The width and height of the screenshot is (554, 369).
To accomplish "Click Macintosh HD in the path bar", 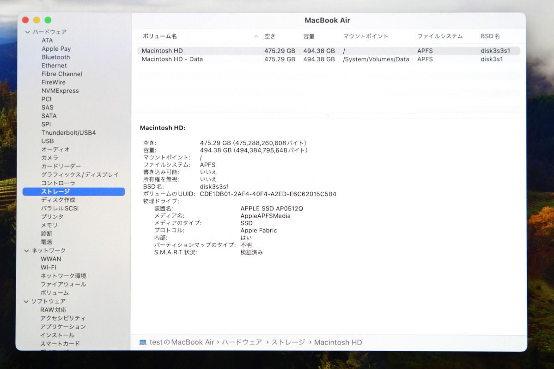I will tap(338, 343).
